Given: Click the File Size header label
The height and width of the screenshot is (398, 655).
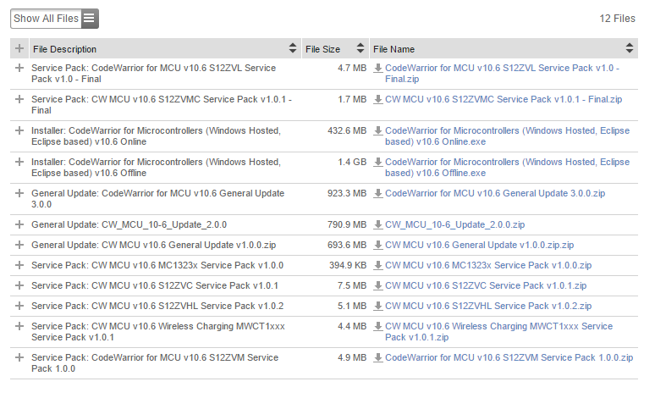Looking at the screenshot, I should pyautogui.click(x=323, y=49).
